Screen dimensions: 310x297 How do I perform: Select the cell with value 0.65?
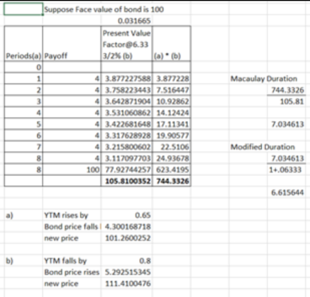[x=127, y=215]
